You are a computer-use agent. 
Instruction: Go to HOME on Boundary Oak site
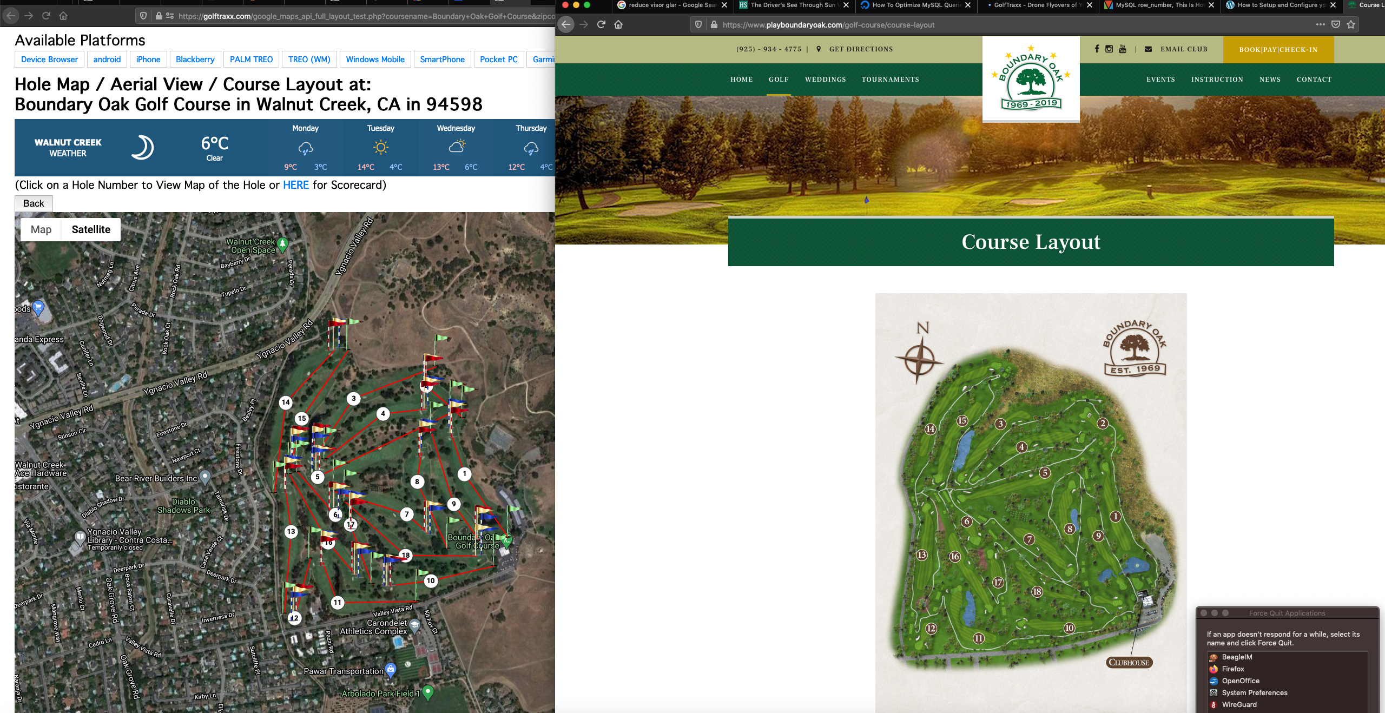point(741,80)
